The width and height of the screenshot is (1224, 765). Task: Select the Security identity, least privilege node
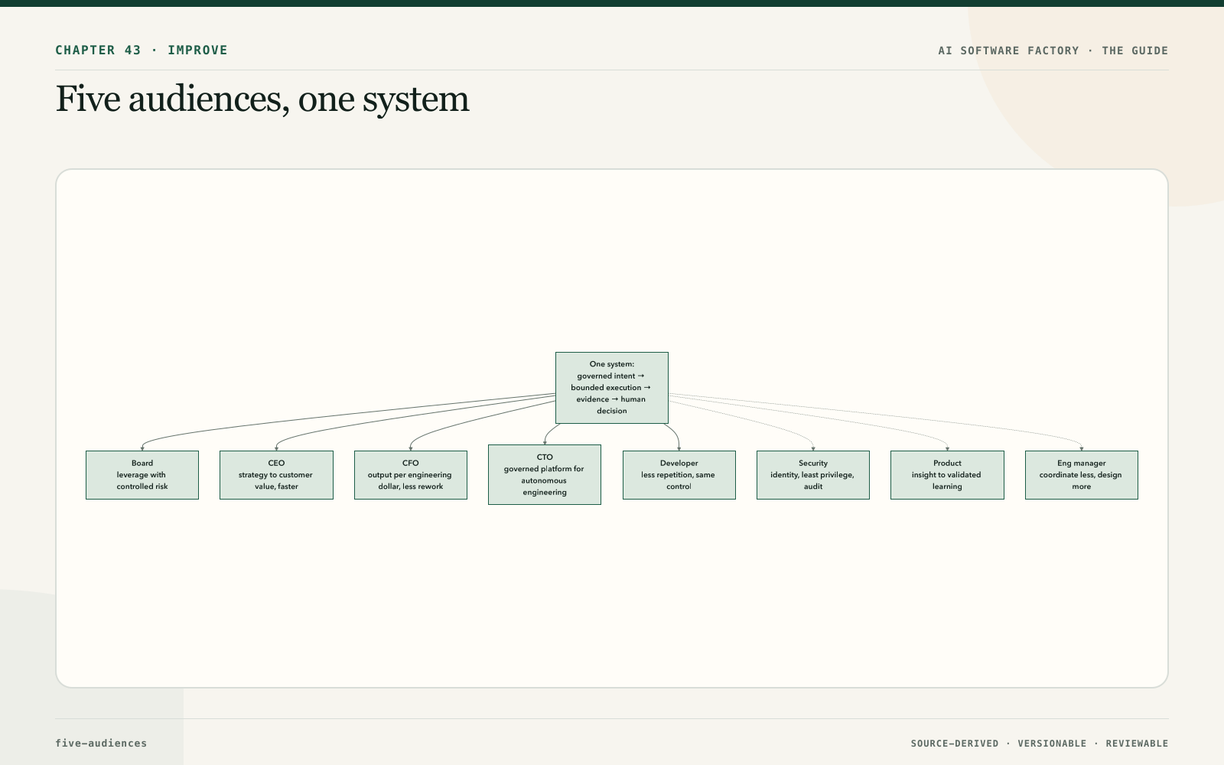813,475
